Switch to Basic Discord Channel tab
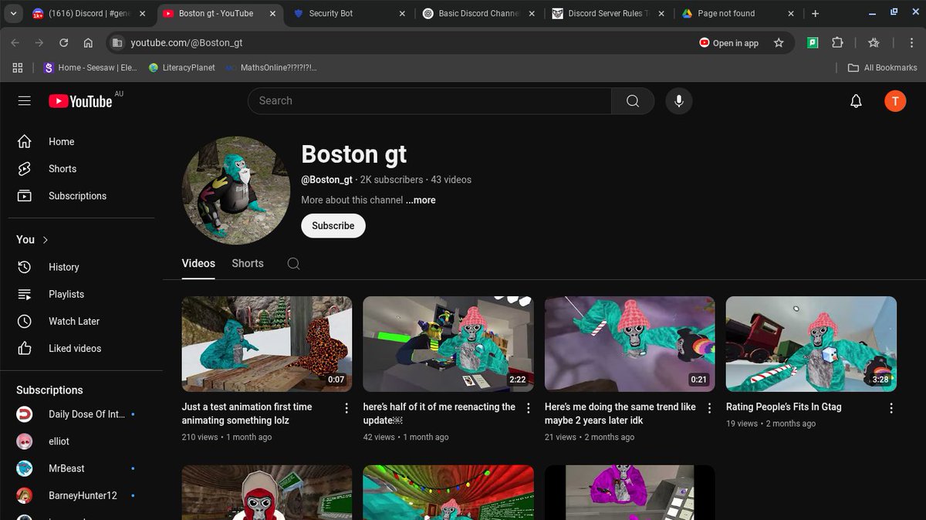Image resolution: width=926 pixels, height=520 pixels. [x=479, y=13]
